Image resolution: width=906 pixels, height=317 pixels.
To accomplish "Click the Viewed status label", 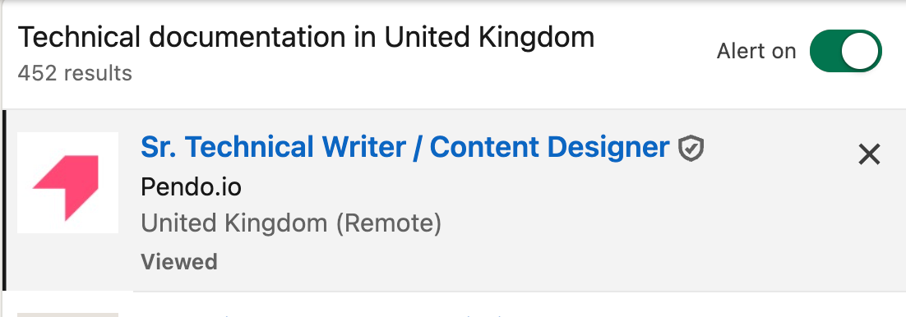I will 179,262.
